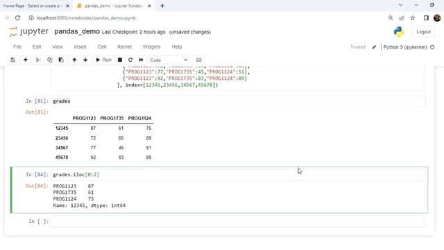
Task: Click the code cell with grades.iloc[0:2]
Action: (x=238, y=174)
